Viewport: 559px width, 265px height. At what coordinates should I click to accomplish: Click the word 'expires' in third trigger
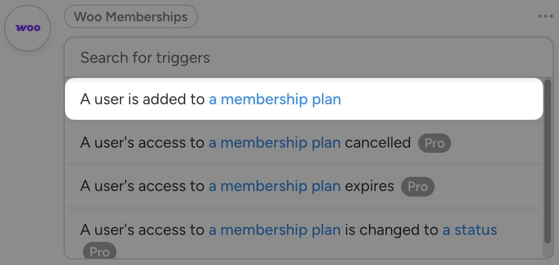pos(370,187)
